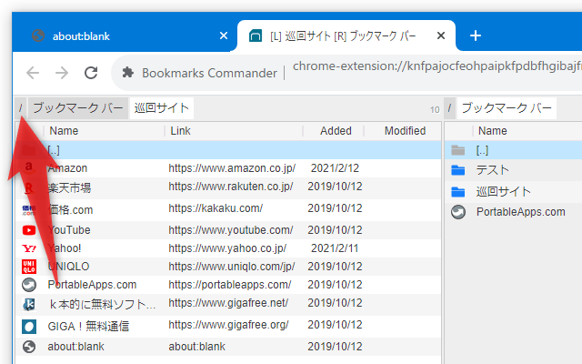
Task: Close the about:blank tab
Action: 224,35
